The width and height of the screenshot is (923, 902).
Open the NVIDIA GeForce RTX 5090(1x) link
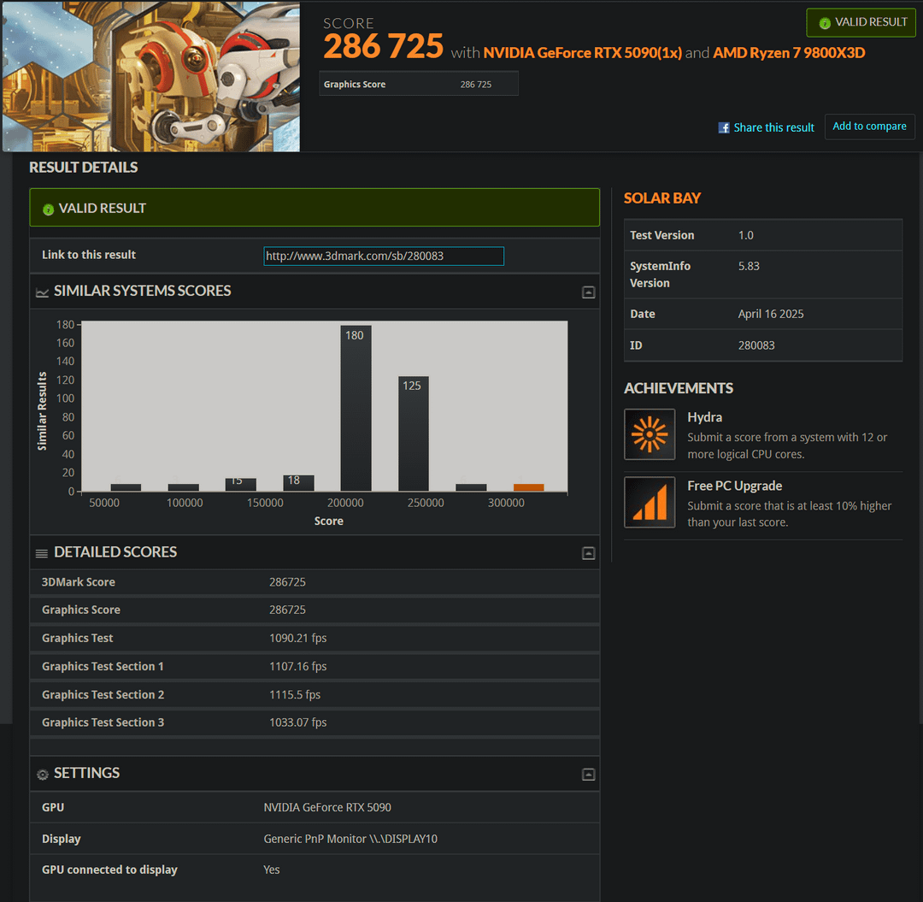tap(582, 53)
